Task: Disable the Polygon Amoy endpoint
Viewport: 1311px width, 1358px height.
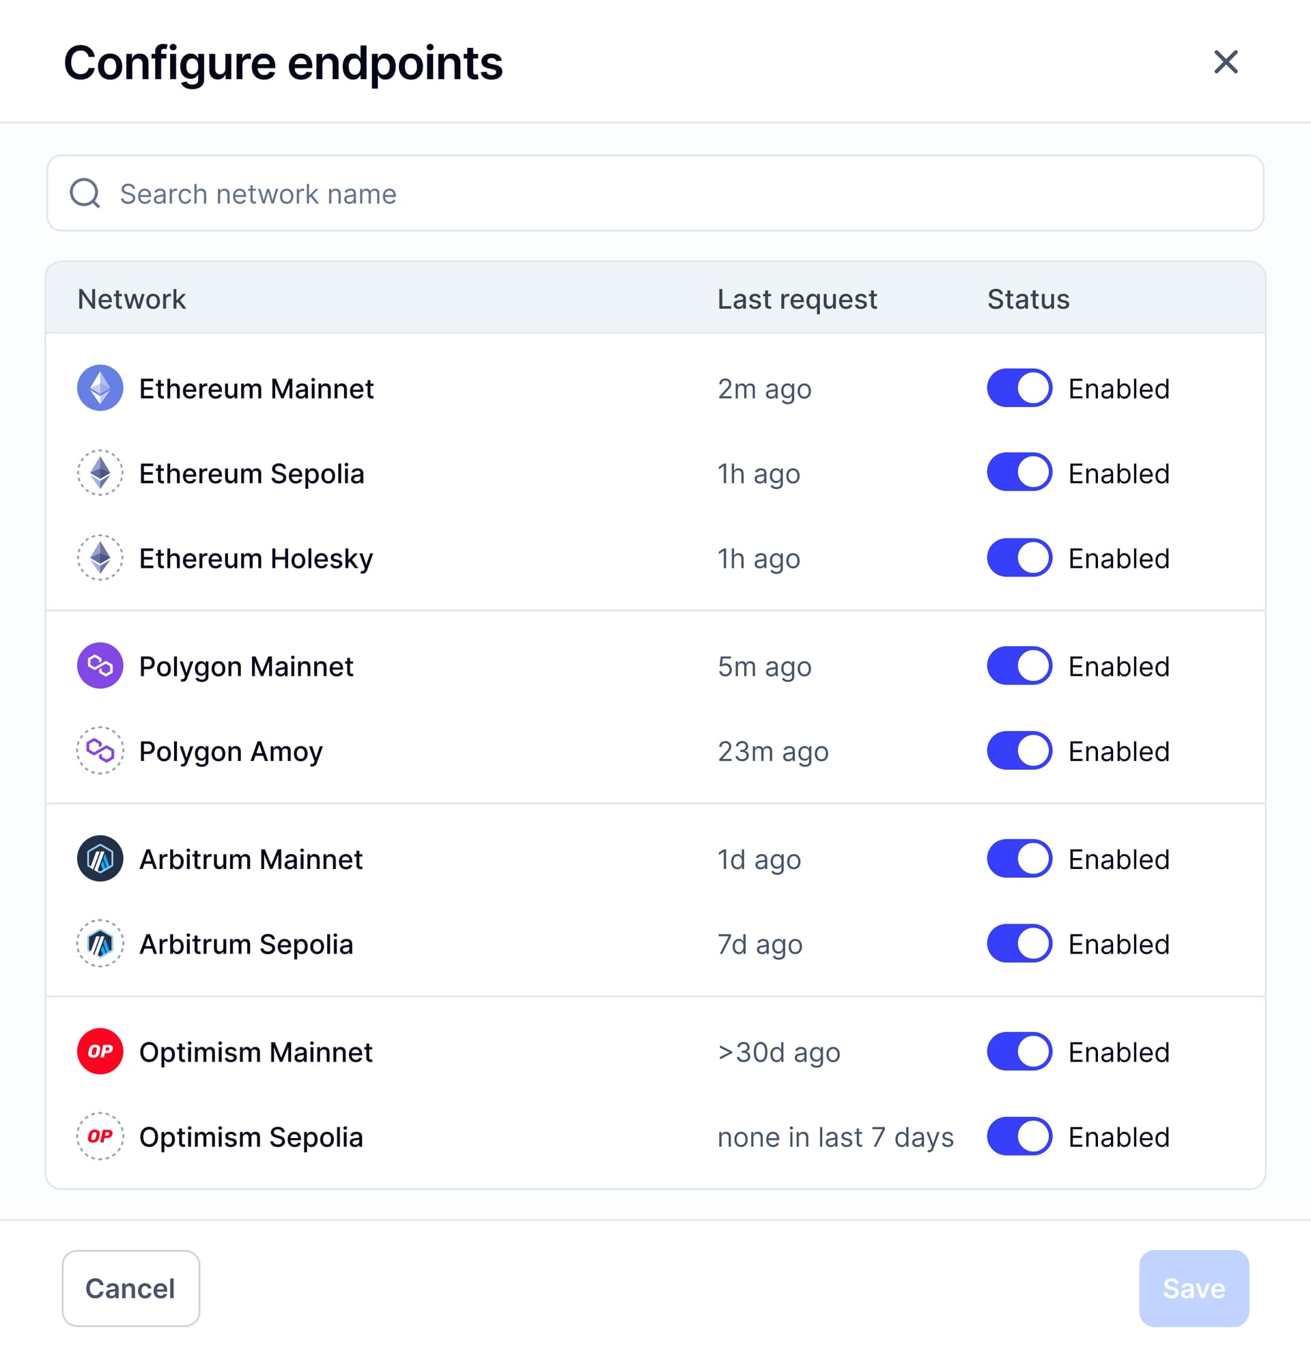Action: point(1019,750)
